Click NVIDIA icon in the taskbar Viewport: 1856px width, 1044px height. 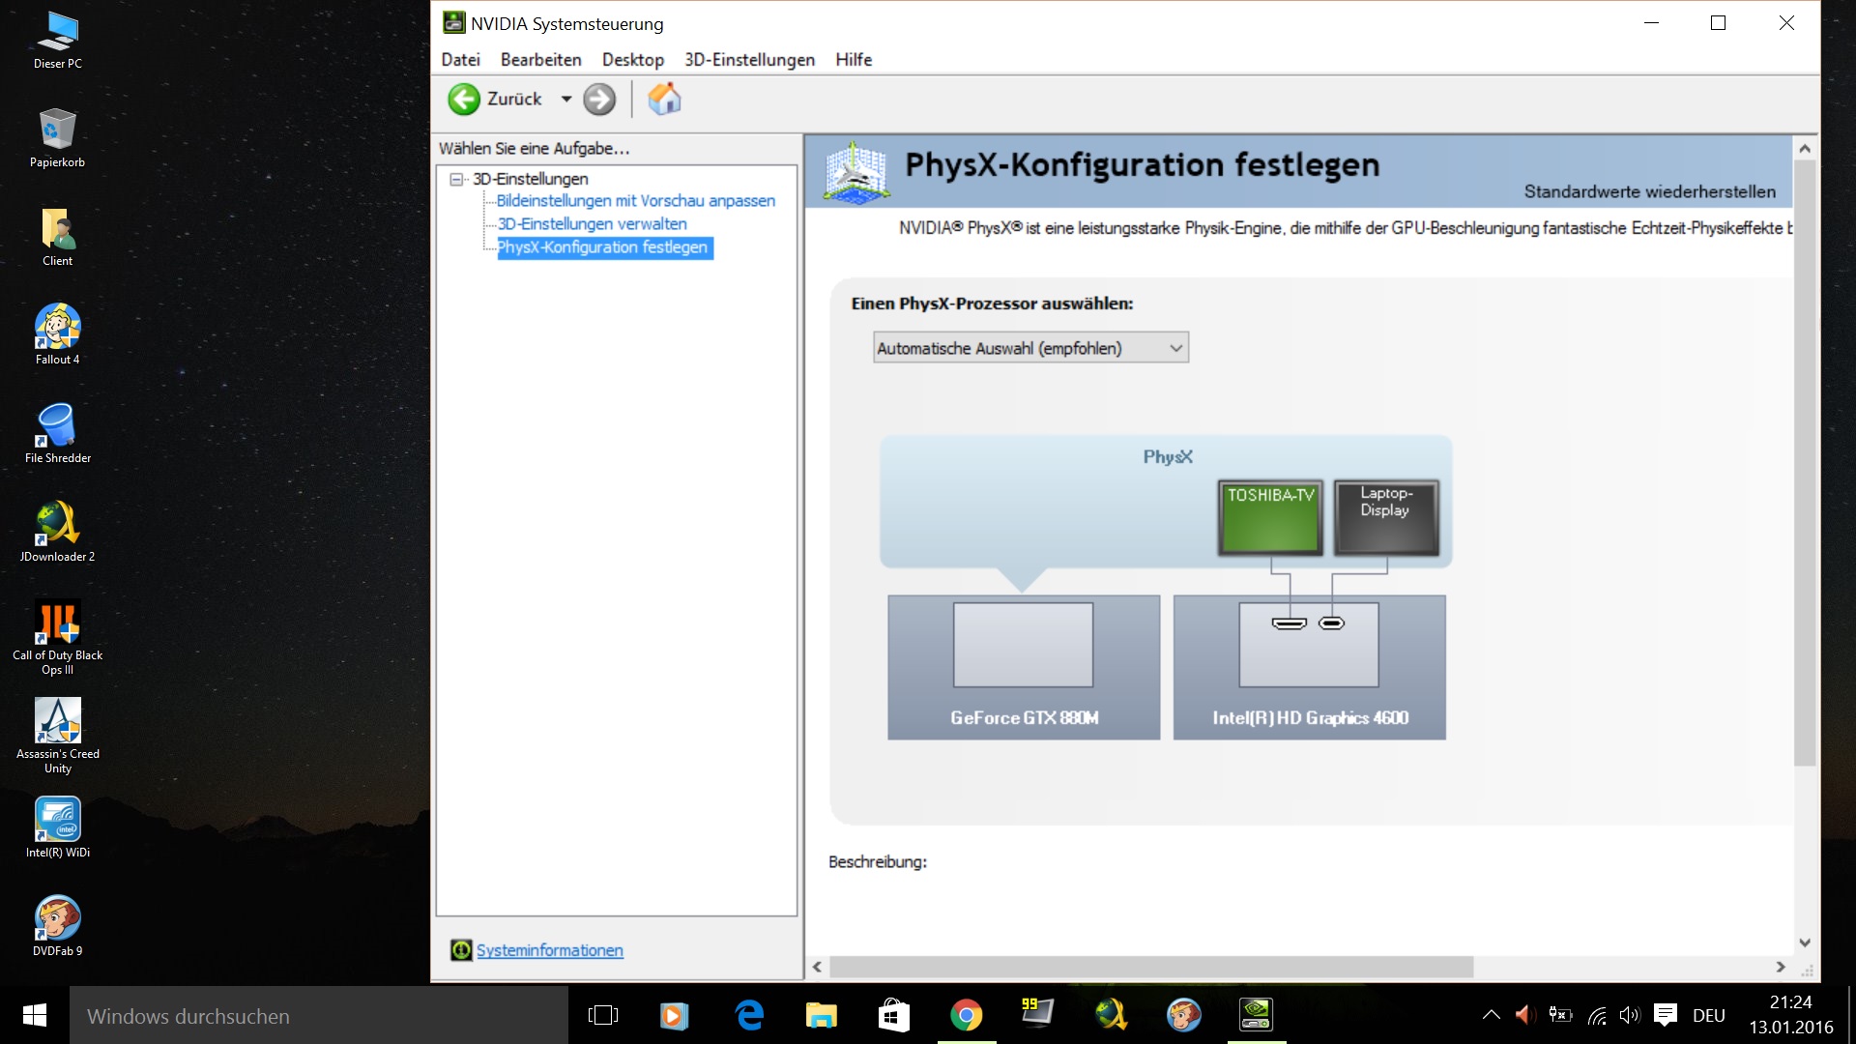(1256, 1015)
